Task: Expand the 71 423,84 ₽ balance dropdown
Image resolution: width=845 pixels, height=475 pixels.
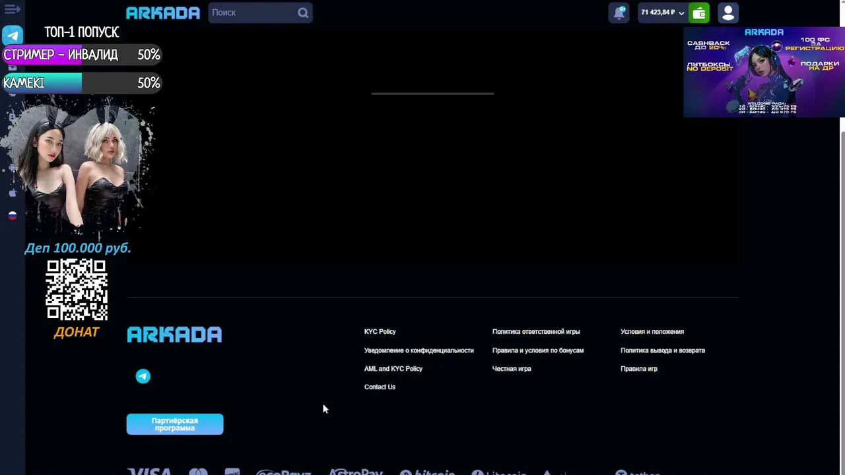Action: point(662,13)
